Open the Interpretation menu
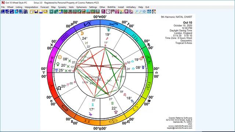 click(31, 7)
